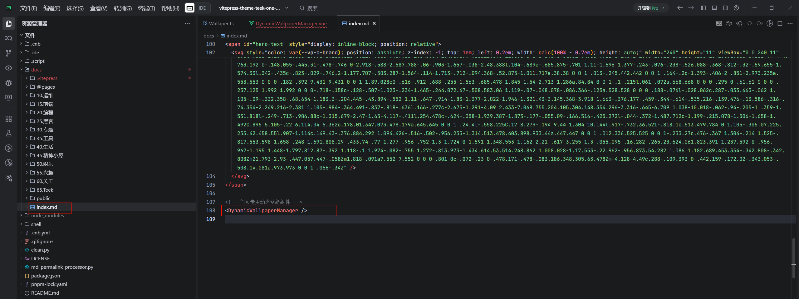Viewport: 799px width, 299px height.
Task: Open the Run and Debug bug icon
Action: (x=9, y=83)
